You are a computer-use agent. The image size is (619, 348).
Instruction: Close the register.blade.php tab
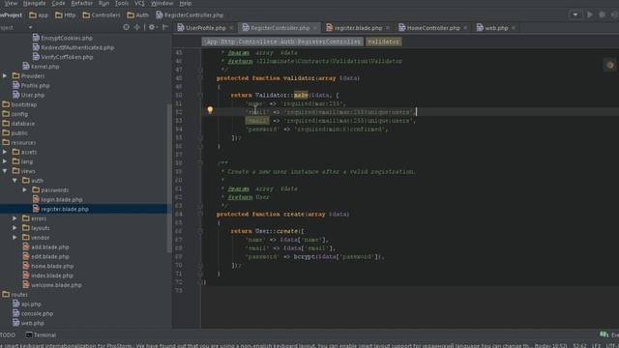pyautogui.click(x=387, y=28)
